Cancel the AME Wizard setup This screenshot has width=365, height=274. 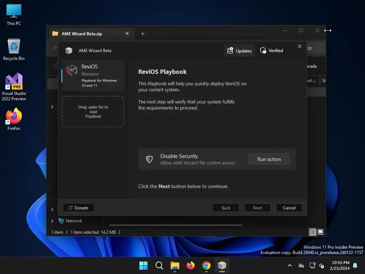click(x=289, y=208)
